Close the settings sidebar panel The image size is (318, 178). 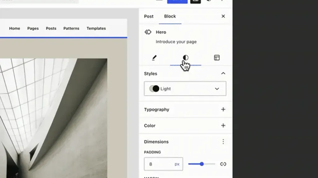coord(223,16)
